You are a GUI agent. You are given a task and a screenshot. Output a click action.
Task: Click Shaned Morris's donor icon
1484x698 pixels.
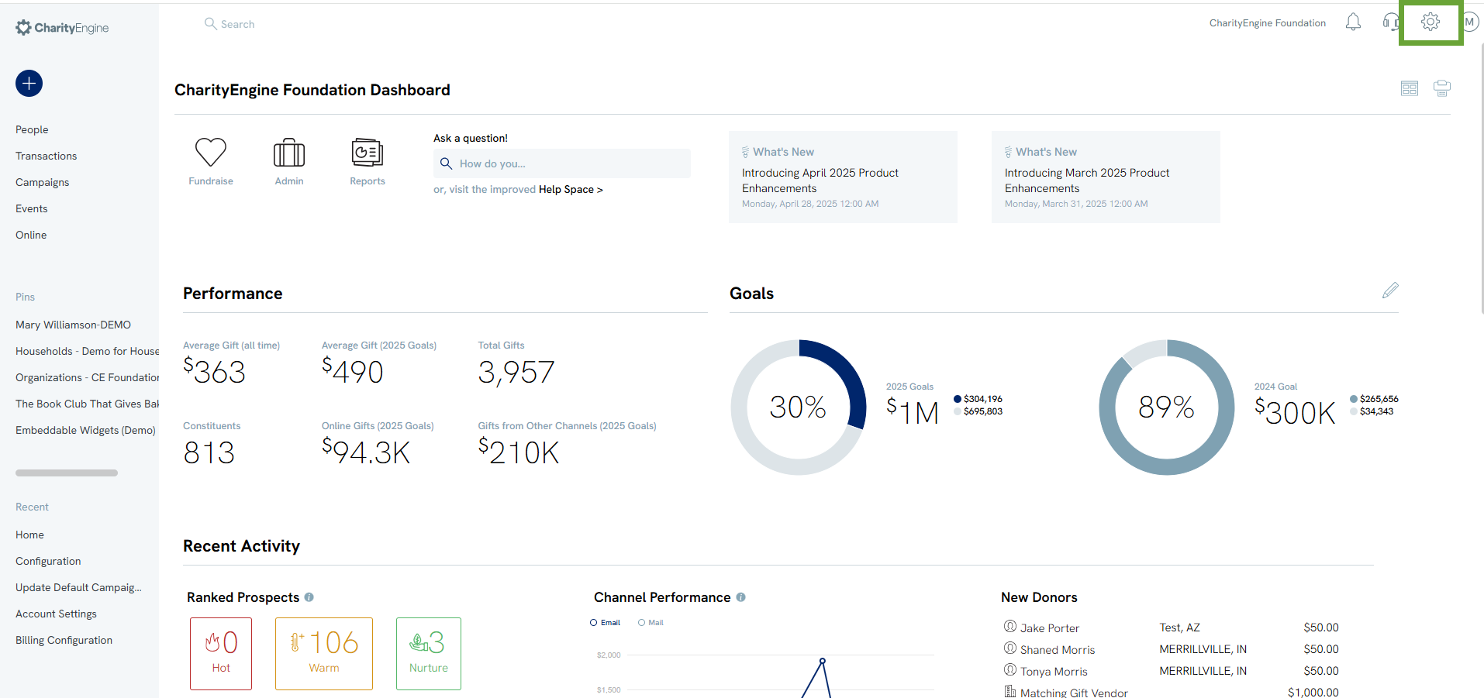[x=1010, y=648]
